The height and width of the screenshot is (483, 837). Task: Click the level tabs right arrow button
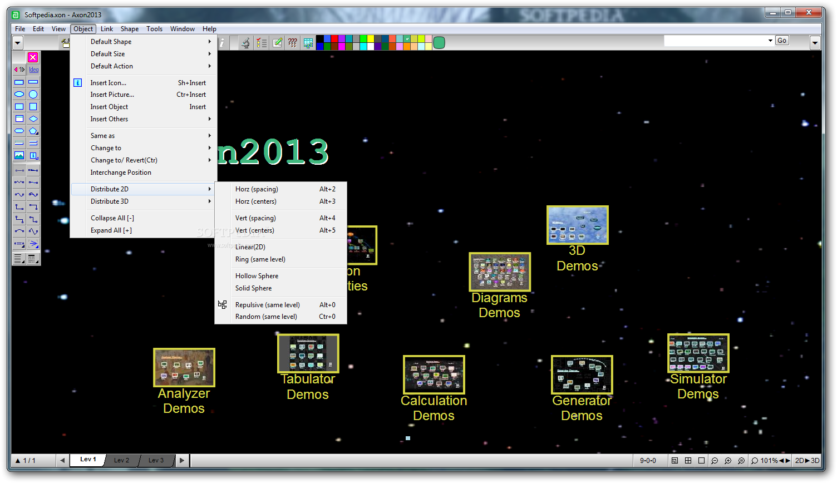(181, 460)
